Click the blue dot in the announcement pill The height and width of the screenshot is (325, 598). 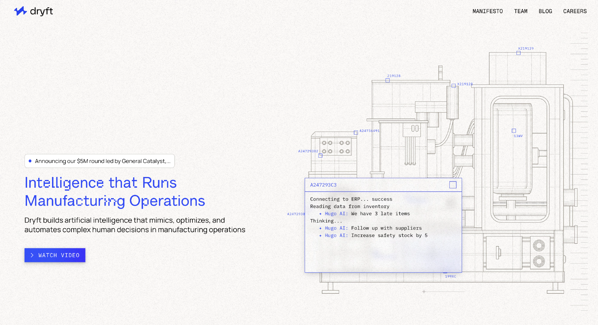tap(30, 161)
